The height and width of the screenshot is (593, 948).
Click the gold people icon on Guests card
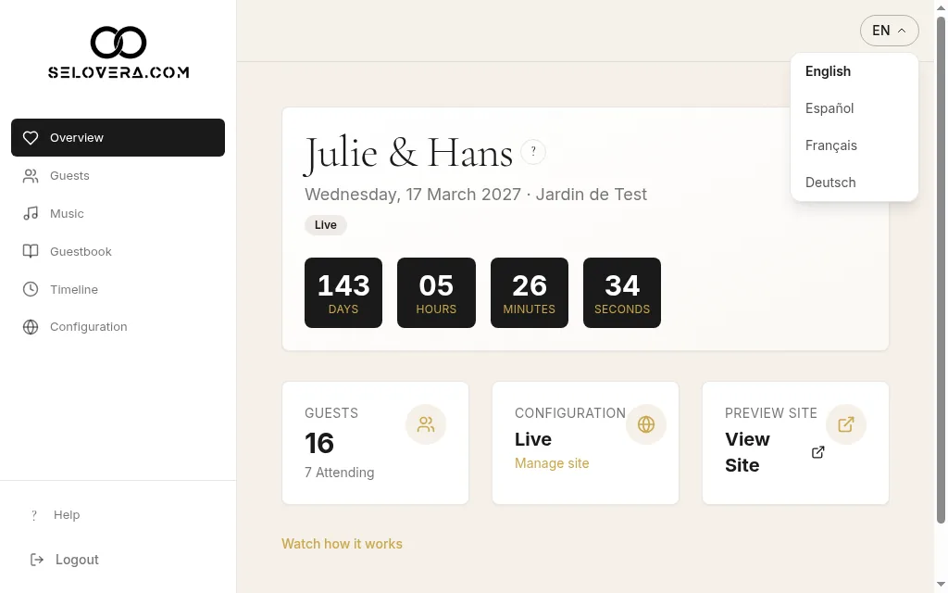click(x=426, y=424)
